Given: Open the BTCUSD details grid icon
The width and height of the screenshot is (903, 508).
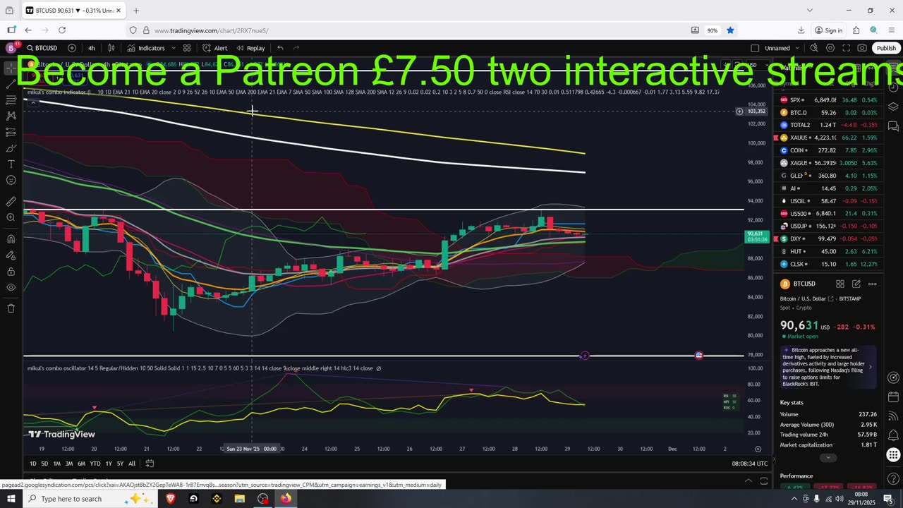Looking at the screenshot, I should 840,284.
